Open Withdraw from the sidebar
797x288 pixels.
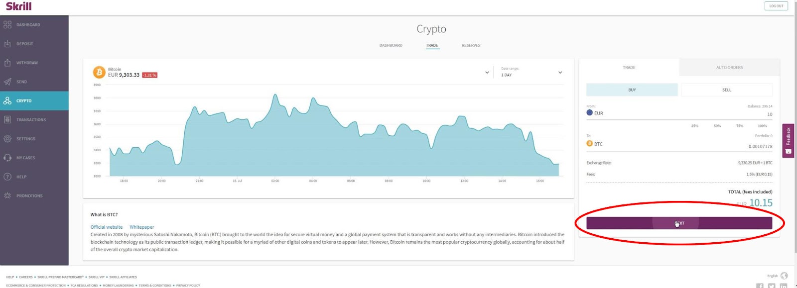coord(34,63)
